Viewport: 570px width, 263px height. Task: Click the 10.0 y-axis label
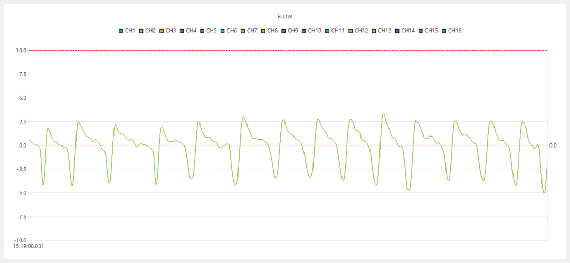(21, 51)
